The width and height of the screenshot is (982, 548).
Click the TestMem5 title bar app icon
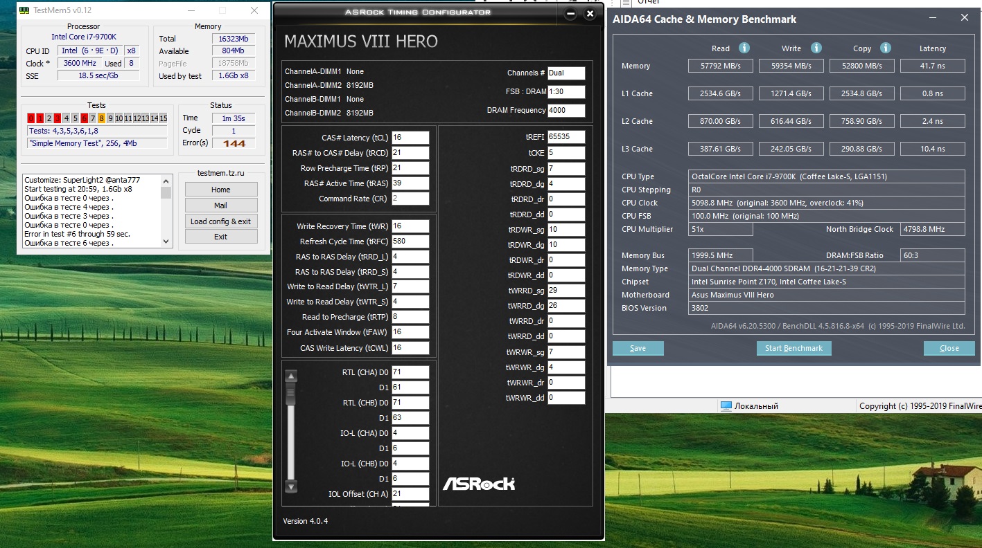tap(24, 10)
